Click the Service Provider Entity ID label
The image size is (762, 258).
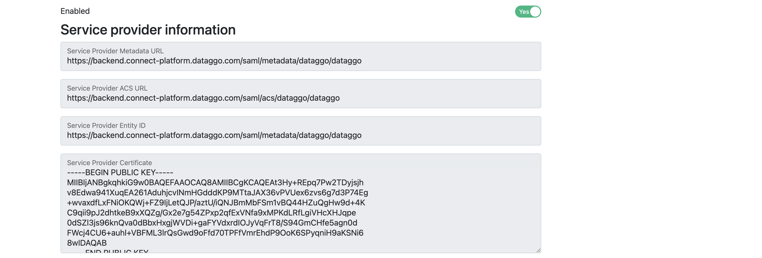(106, 125)
